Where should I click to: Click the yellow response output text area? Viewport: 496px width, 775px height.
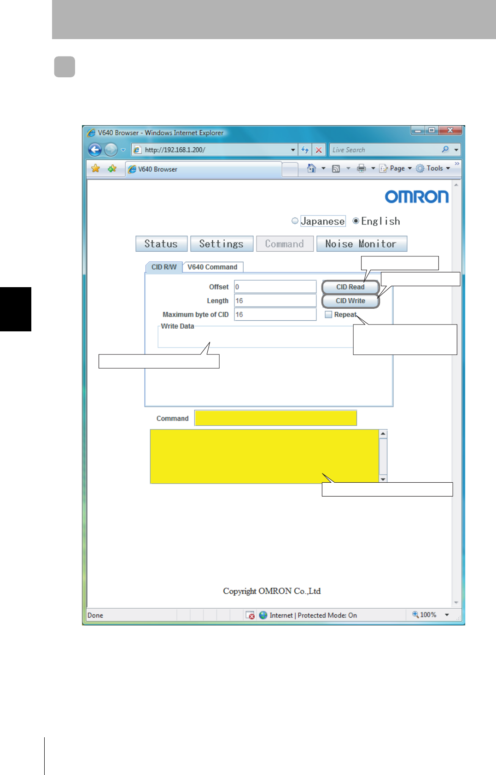coord(264,456)
